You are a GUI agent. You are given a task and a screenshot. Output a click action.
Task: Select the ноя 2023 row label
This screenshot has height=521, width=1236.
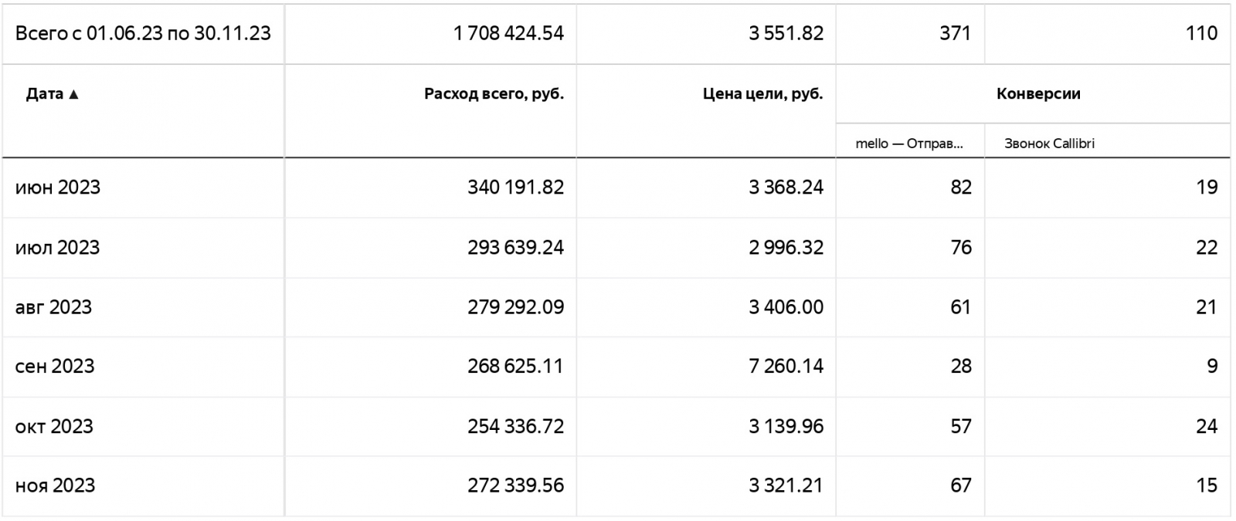(x=55, y=485)
